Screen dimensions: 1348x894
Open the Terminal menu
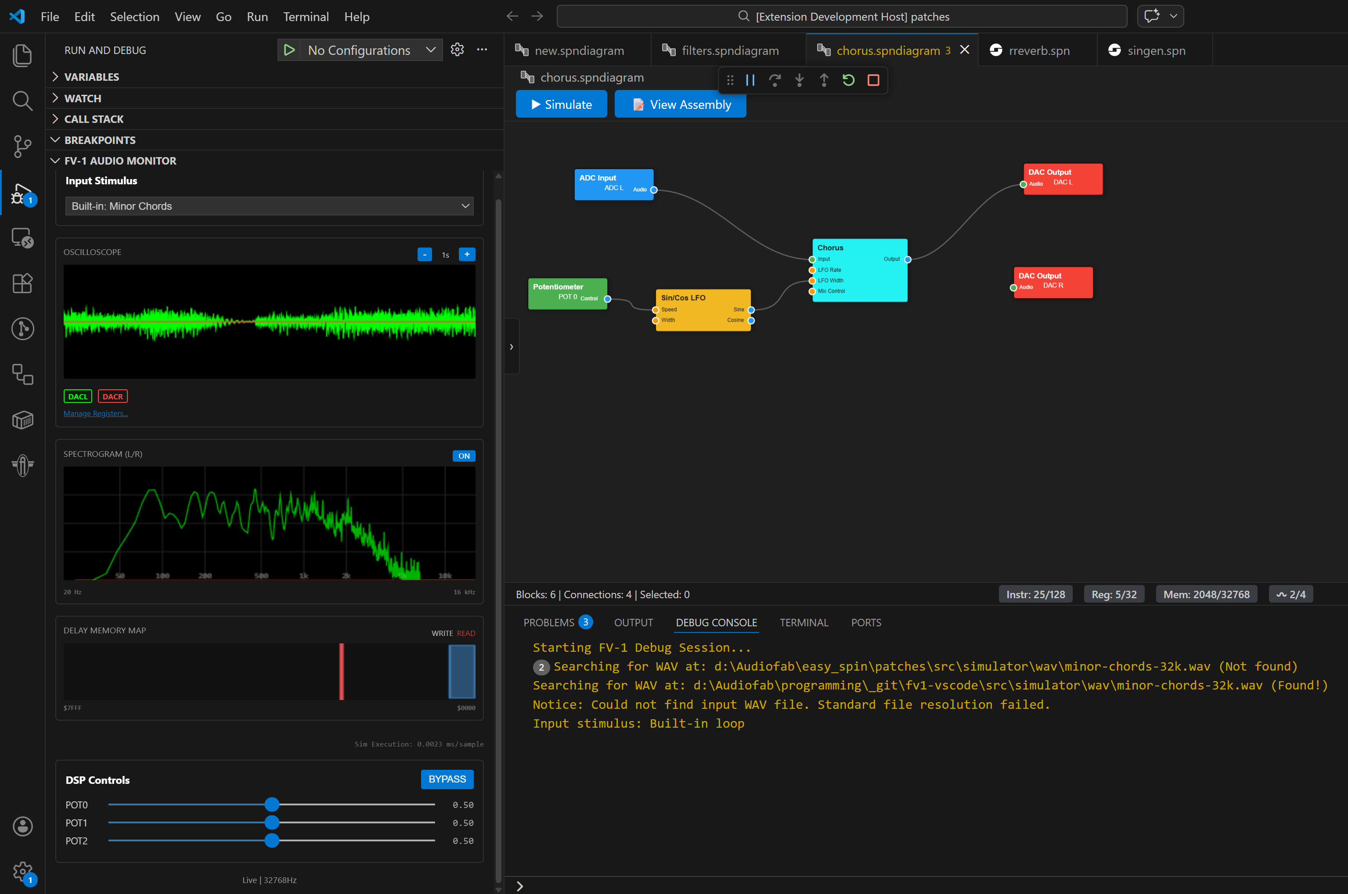point(306,17)
